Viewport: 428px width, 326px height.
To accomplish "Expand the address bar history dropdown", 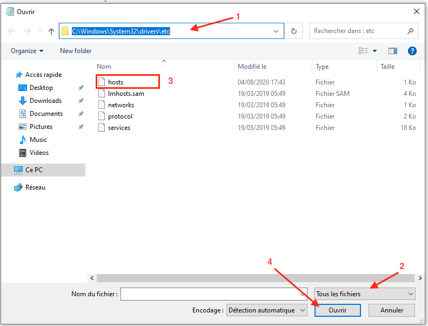I will 277,31.
